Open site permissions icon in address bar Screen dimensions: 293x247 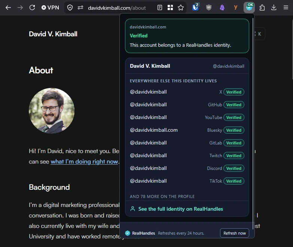click(80, 7)
